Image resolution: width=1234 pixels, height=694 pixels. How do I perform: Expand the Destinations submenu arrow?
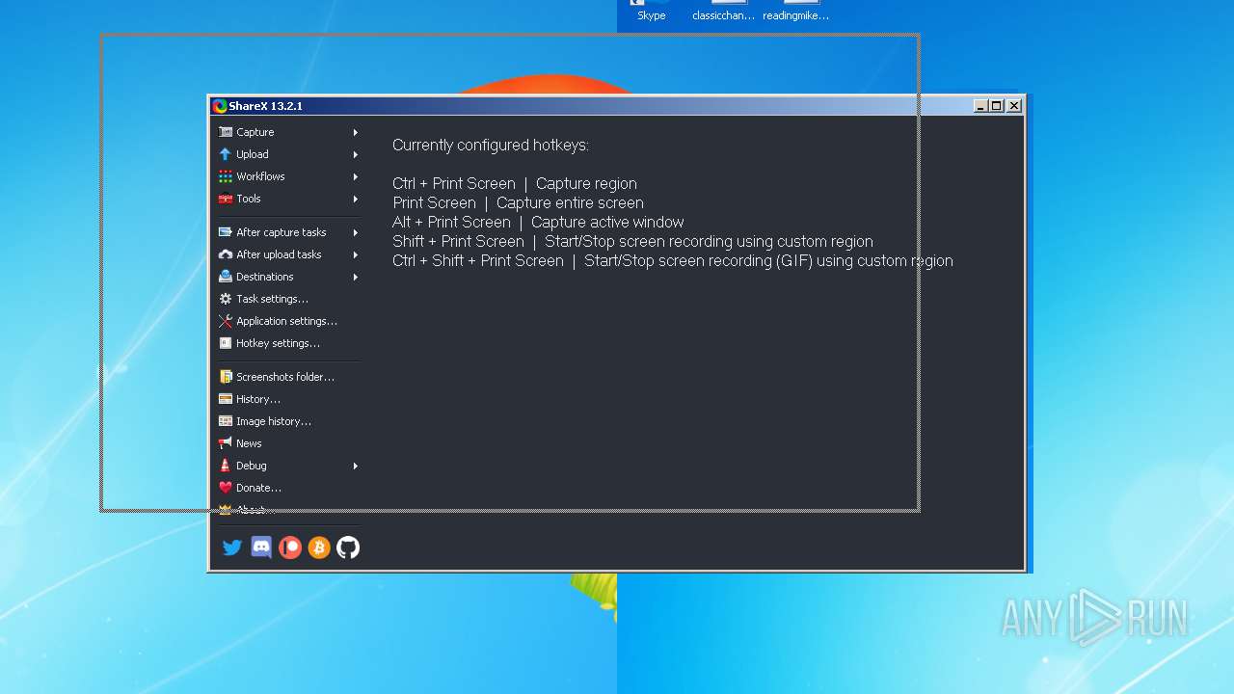[x=356, y=277]
